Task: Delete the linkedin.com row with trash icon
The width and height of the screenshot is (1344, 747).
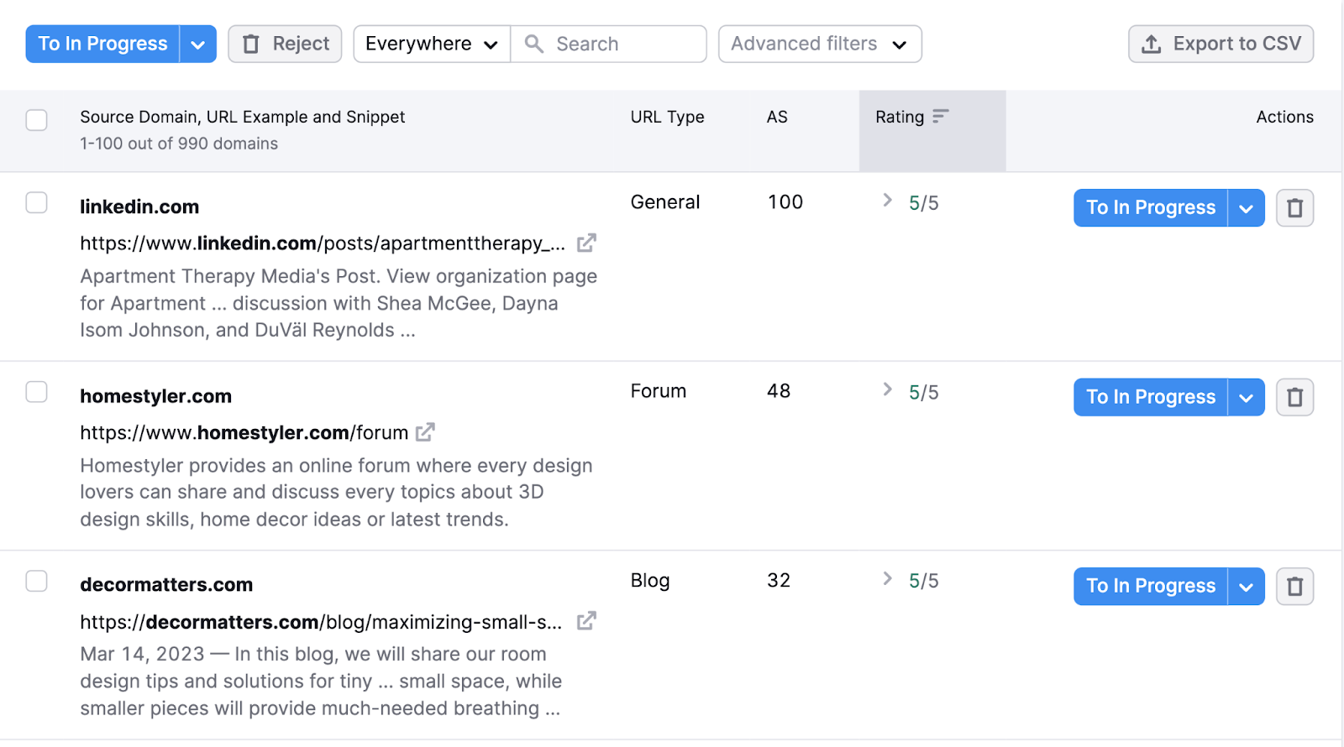Action: pyautogui.click(x=1294, y=207)
